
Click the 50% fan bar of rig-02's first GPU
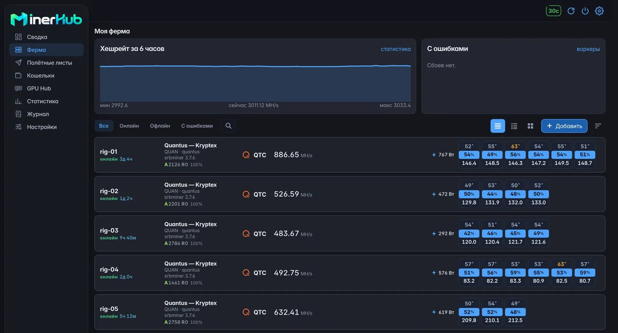coord(469,194)
